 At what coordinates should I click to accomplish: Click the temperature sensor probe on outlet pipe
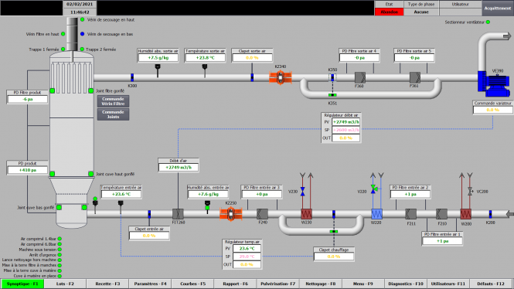205,70
